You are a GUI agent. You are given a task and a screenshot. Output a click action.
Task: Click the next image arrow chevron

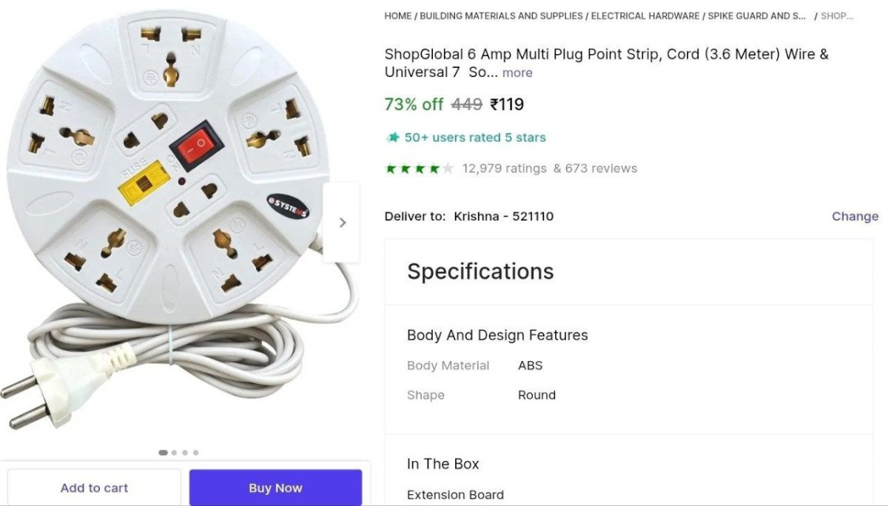coord(342,223)
